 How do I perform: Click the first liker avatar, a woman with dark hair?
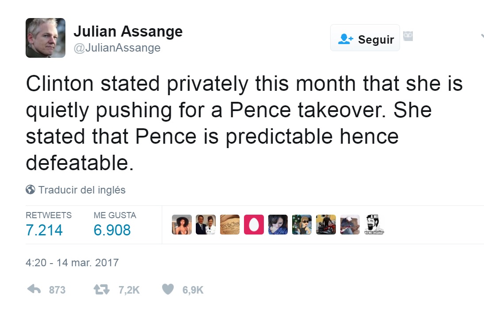pyautogui.click(x=182, y=225)
